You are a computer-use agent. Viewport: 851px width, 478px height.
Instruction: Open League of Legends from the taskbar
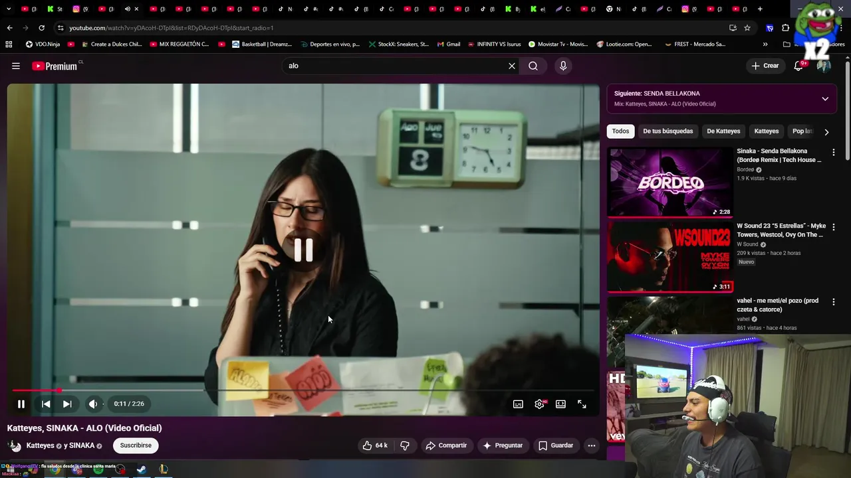pyautogui.click(x=164, y=470)
